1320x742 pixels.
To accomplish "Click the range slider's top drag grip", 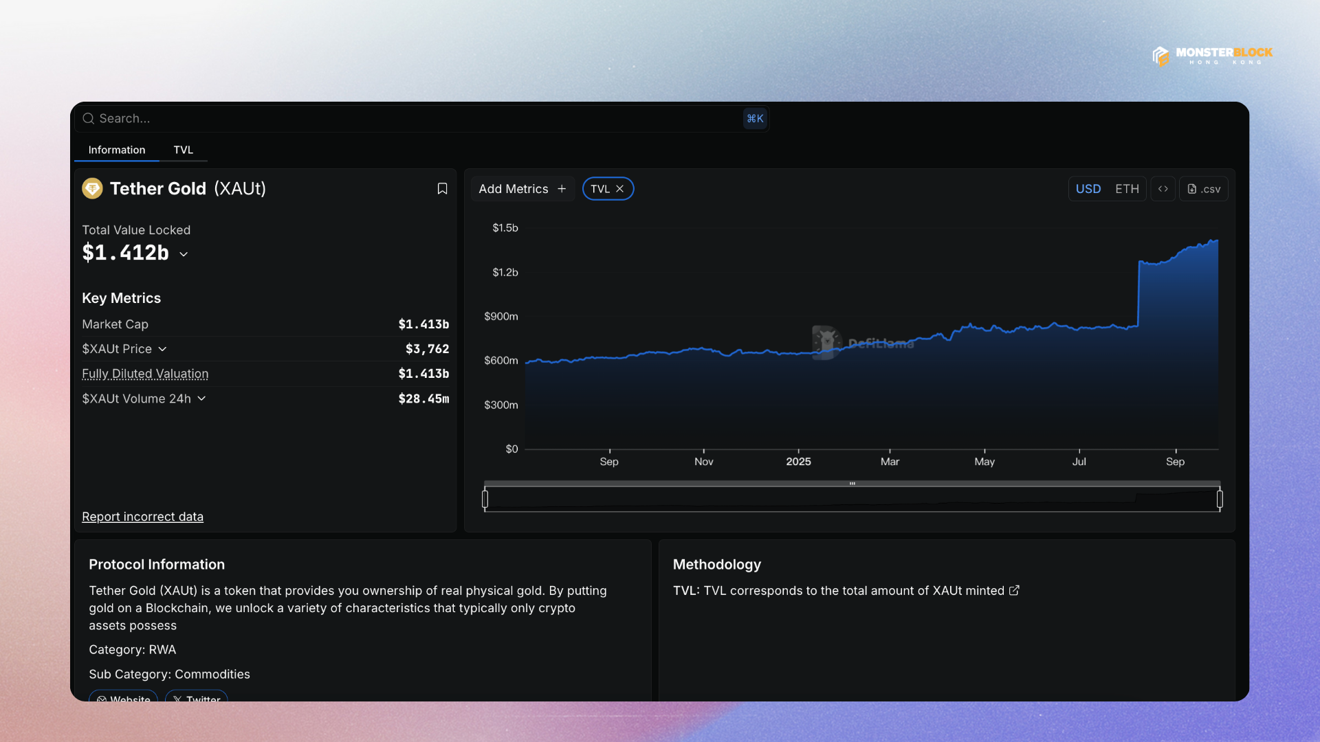I will 852,484.
